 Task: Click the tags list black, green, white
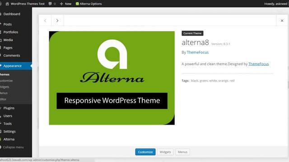[x=213, y=81]
